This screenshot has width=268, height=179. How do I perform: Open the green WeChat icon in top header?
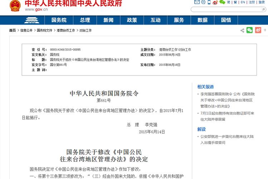[x=222, y=2]
